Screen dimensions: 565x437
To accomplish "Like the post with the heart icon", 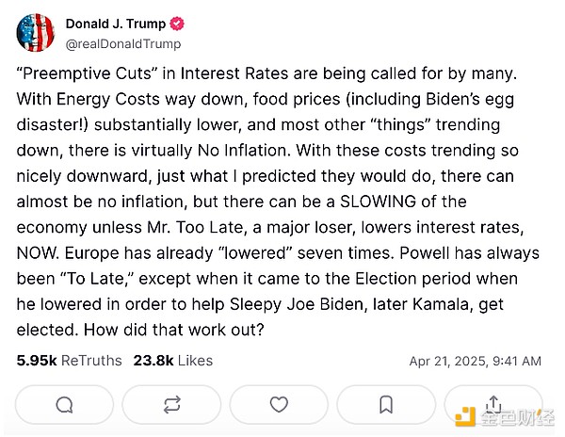I will pos(279,405).
